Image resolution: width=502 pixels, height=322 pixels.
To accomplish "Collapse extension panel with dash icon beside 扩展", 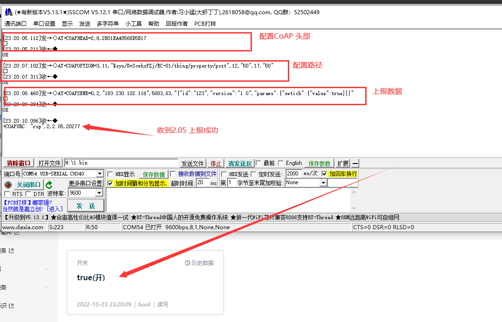I will 355,162.
